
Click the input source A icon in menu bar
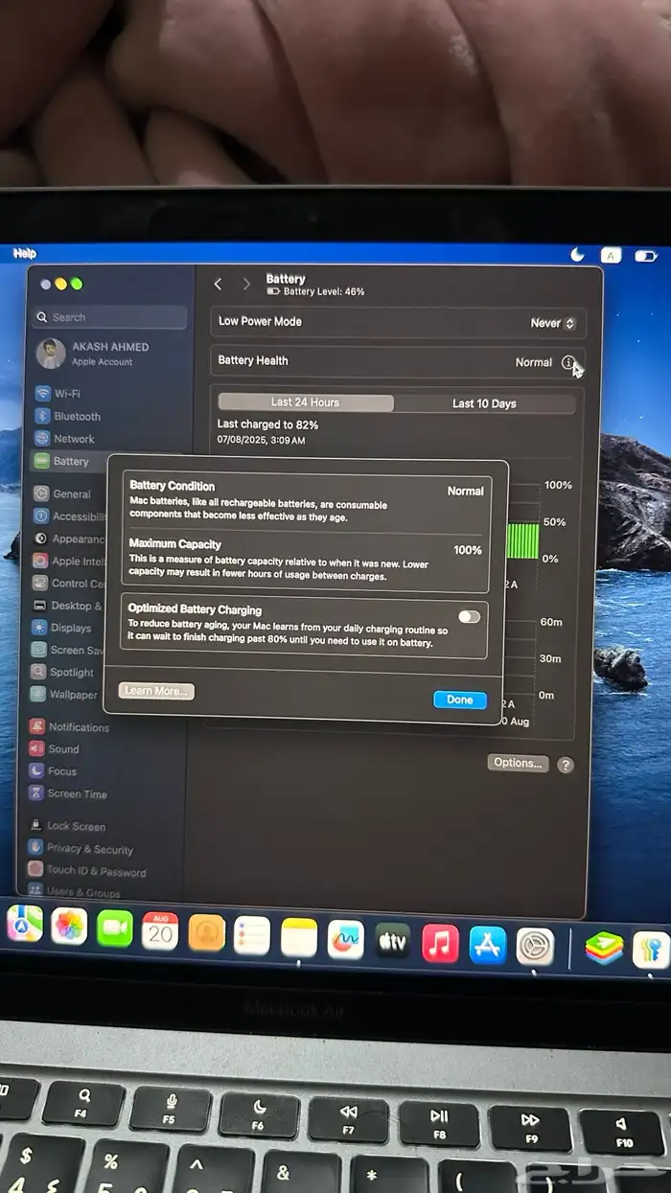[611, 256]
